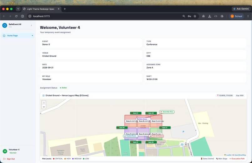Select the Assembly Area marker
The width and height of the screenshot is (252, 163).
tap(167, 112)
